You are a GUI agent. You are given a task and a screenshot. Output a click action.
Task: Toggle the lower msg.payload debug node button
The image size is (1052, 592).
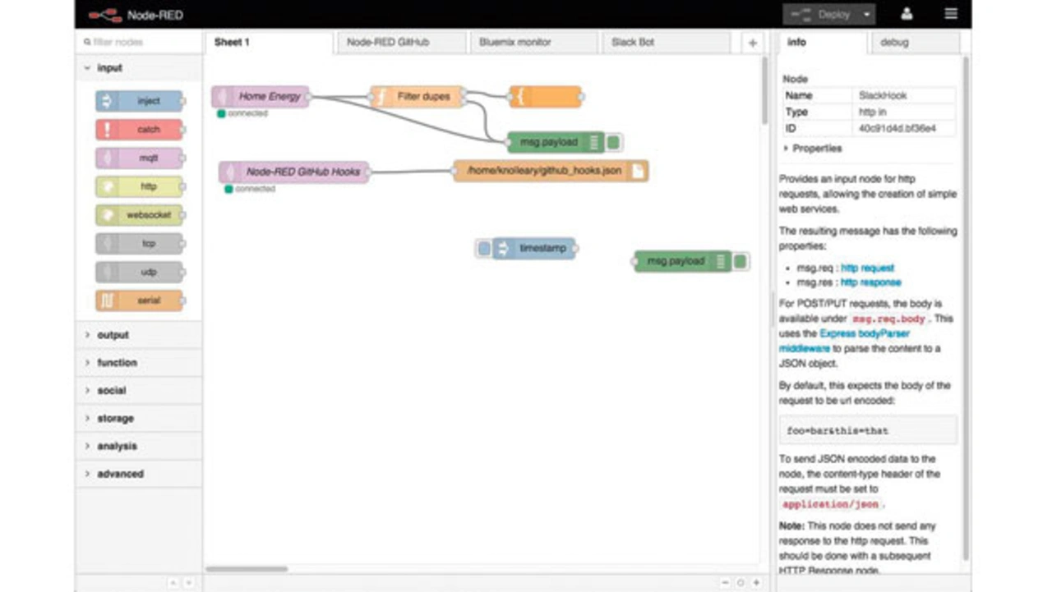point(740,262)
